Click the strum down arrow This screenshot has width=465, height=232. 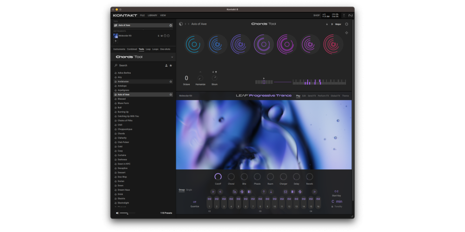tap(213, 72)
